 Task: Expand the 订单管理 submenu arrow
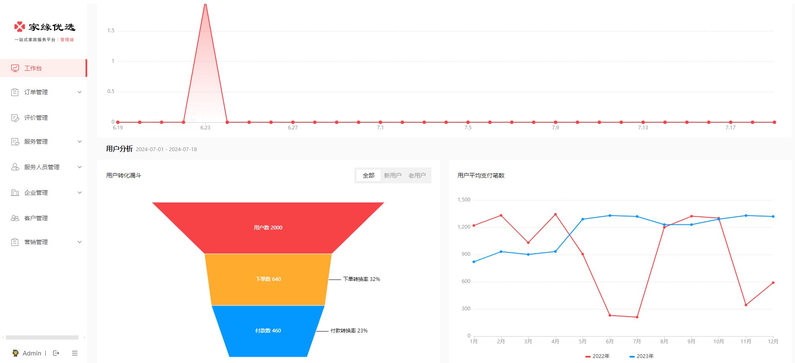80,92
